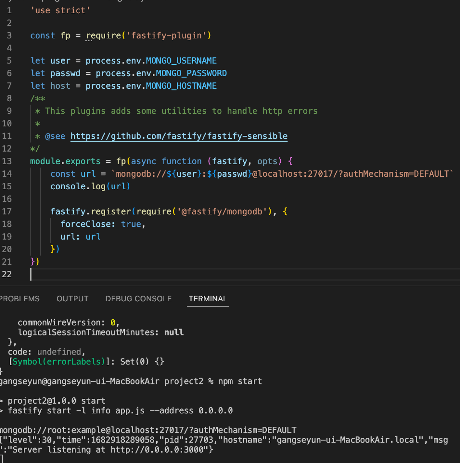Click the 'require' keyword on line 3

103,36
